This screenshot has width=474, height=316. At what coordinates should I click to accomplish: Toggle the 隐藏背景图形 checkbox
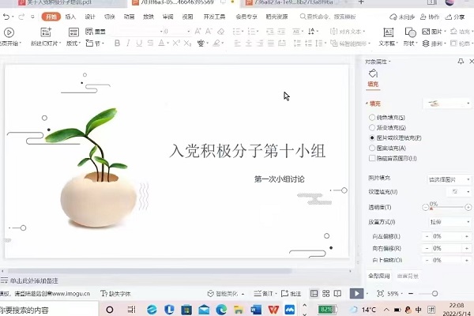coord(373,158)
